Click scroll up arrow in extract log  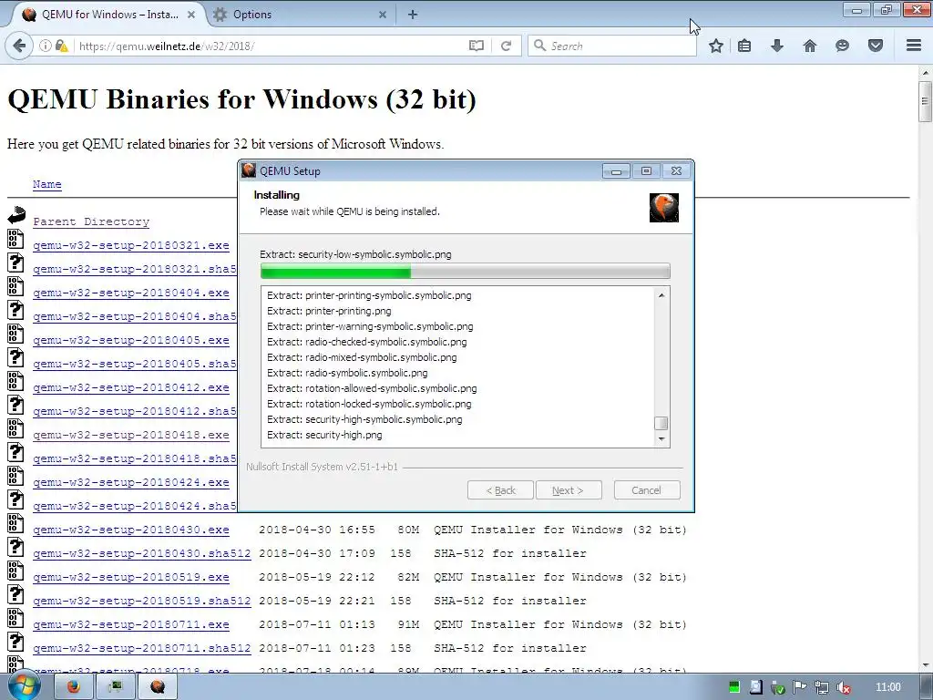[x=661, y=295]
